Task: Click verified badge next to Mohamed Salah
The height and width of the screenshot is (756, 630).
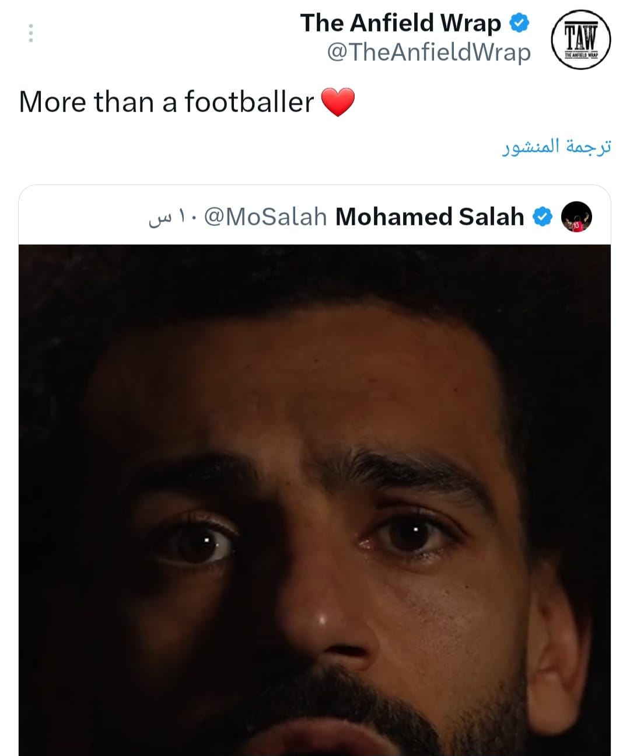Action: pyautogui.click(x=543, y=217)
